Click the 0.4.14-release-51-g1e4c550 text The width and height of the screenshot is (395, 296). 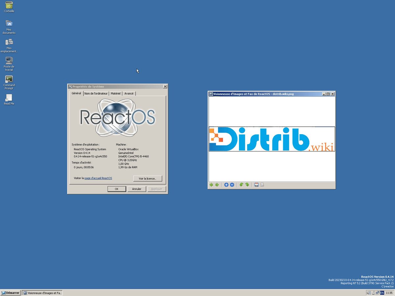pyautogui.click(x=91, y=157)
